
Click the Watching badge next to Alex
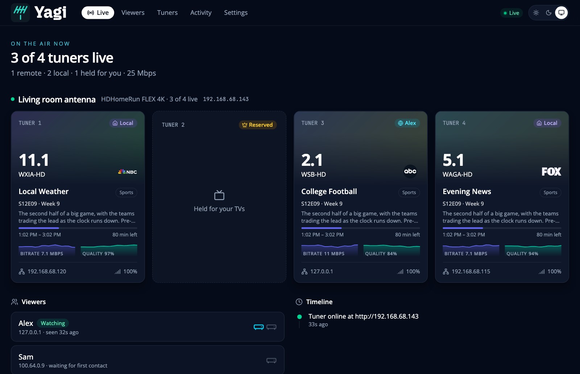click(x=53, y=323)
